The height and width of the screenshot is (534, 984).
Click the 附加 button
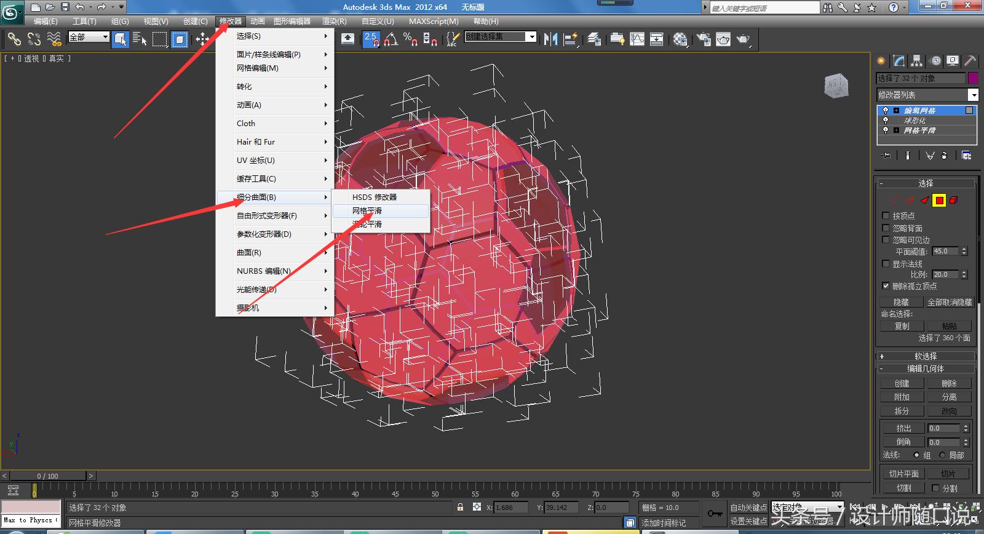coord(902,397)
